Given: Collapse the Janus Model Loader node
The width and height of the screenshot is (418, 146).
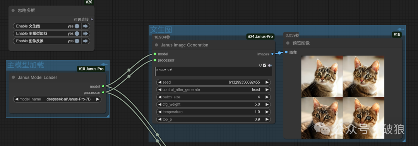Looking at the screenshot, I should [x=13, y=77].
